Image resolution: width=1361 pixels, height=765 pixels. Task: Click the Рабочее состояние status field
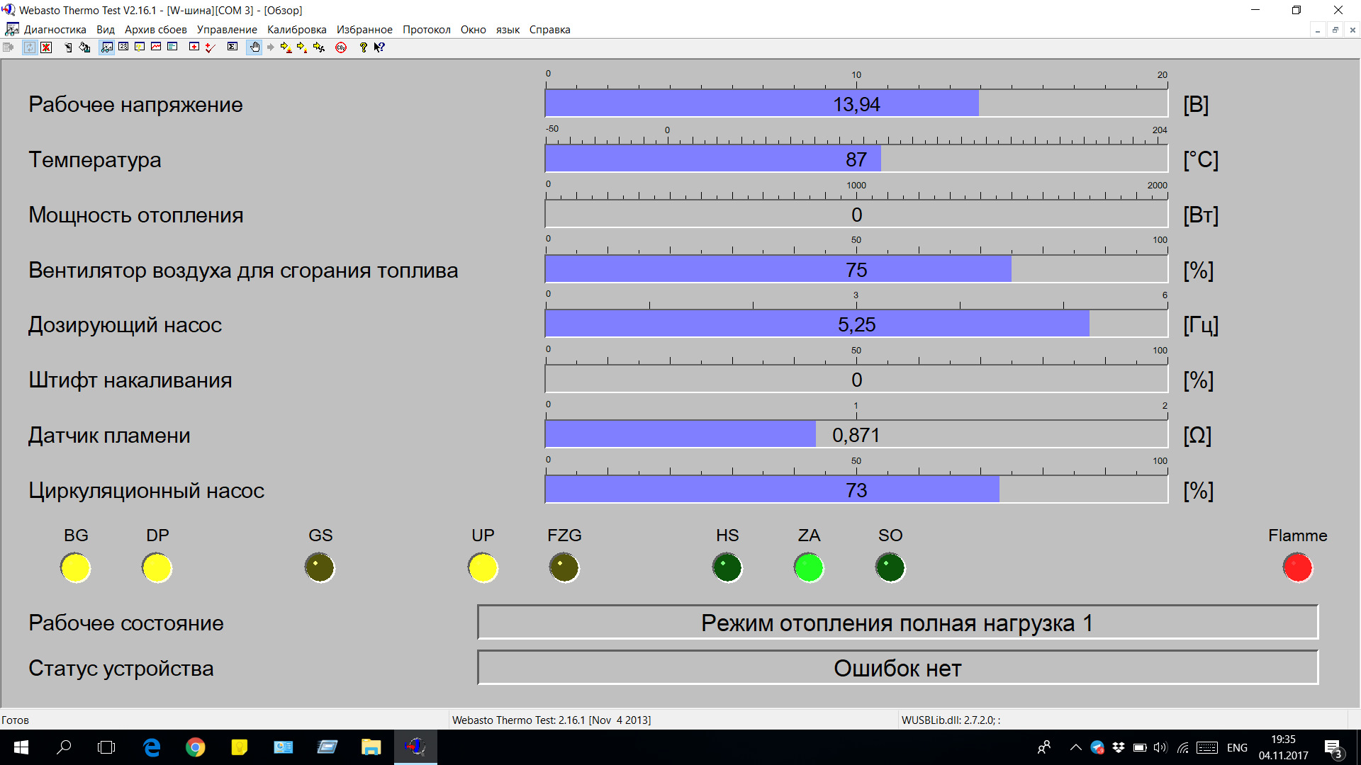point(897,623)
